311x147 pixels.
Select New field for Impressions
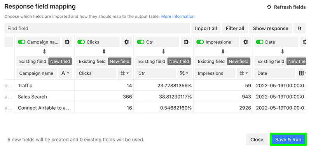tap(239, 61)
